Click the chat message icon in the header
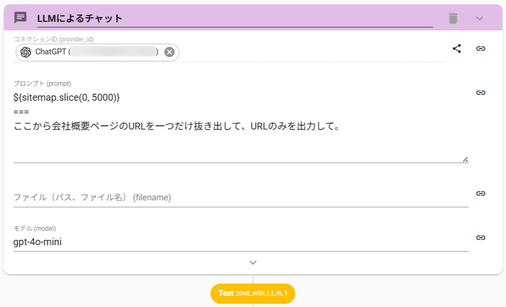 coord(20,18)
